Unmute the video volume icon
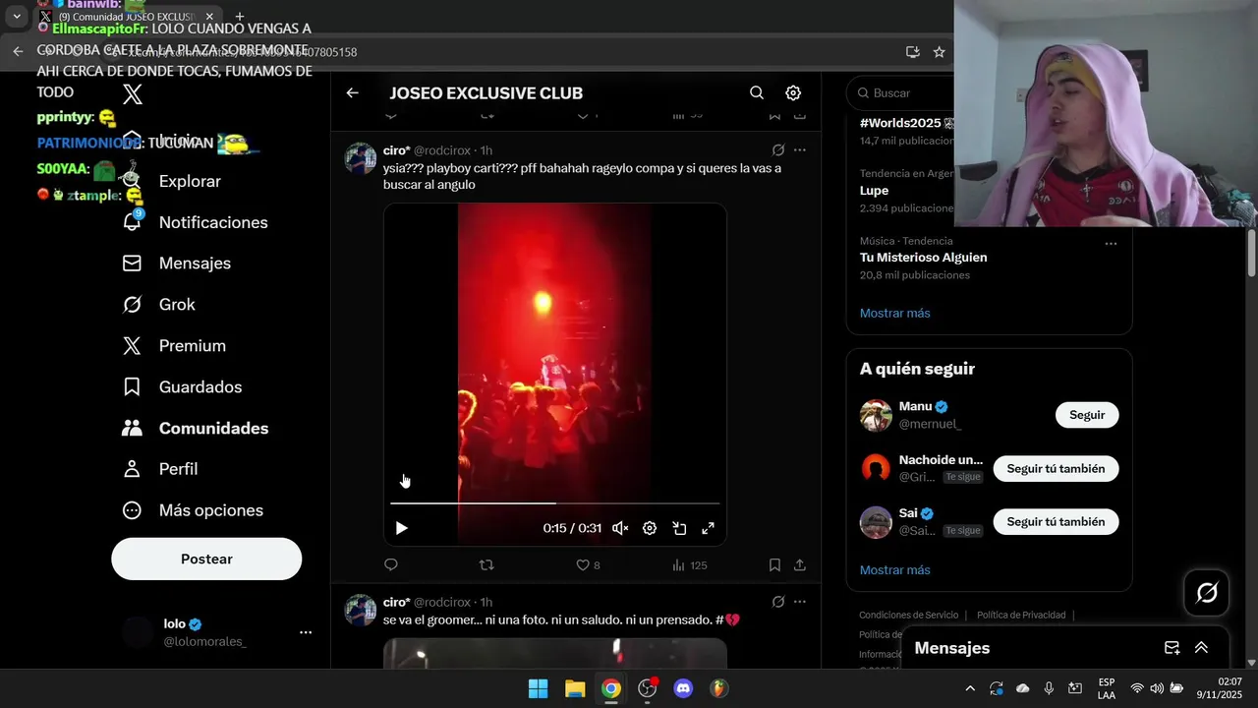1258x708 pixels. tap(620, 528)
